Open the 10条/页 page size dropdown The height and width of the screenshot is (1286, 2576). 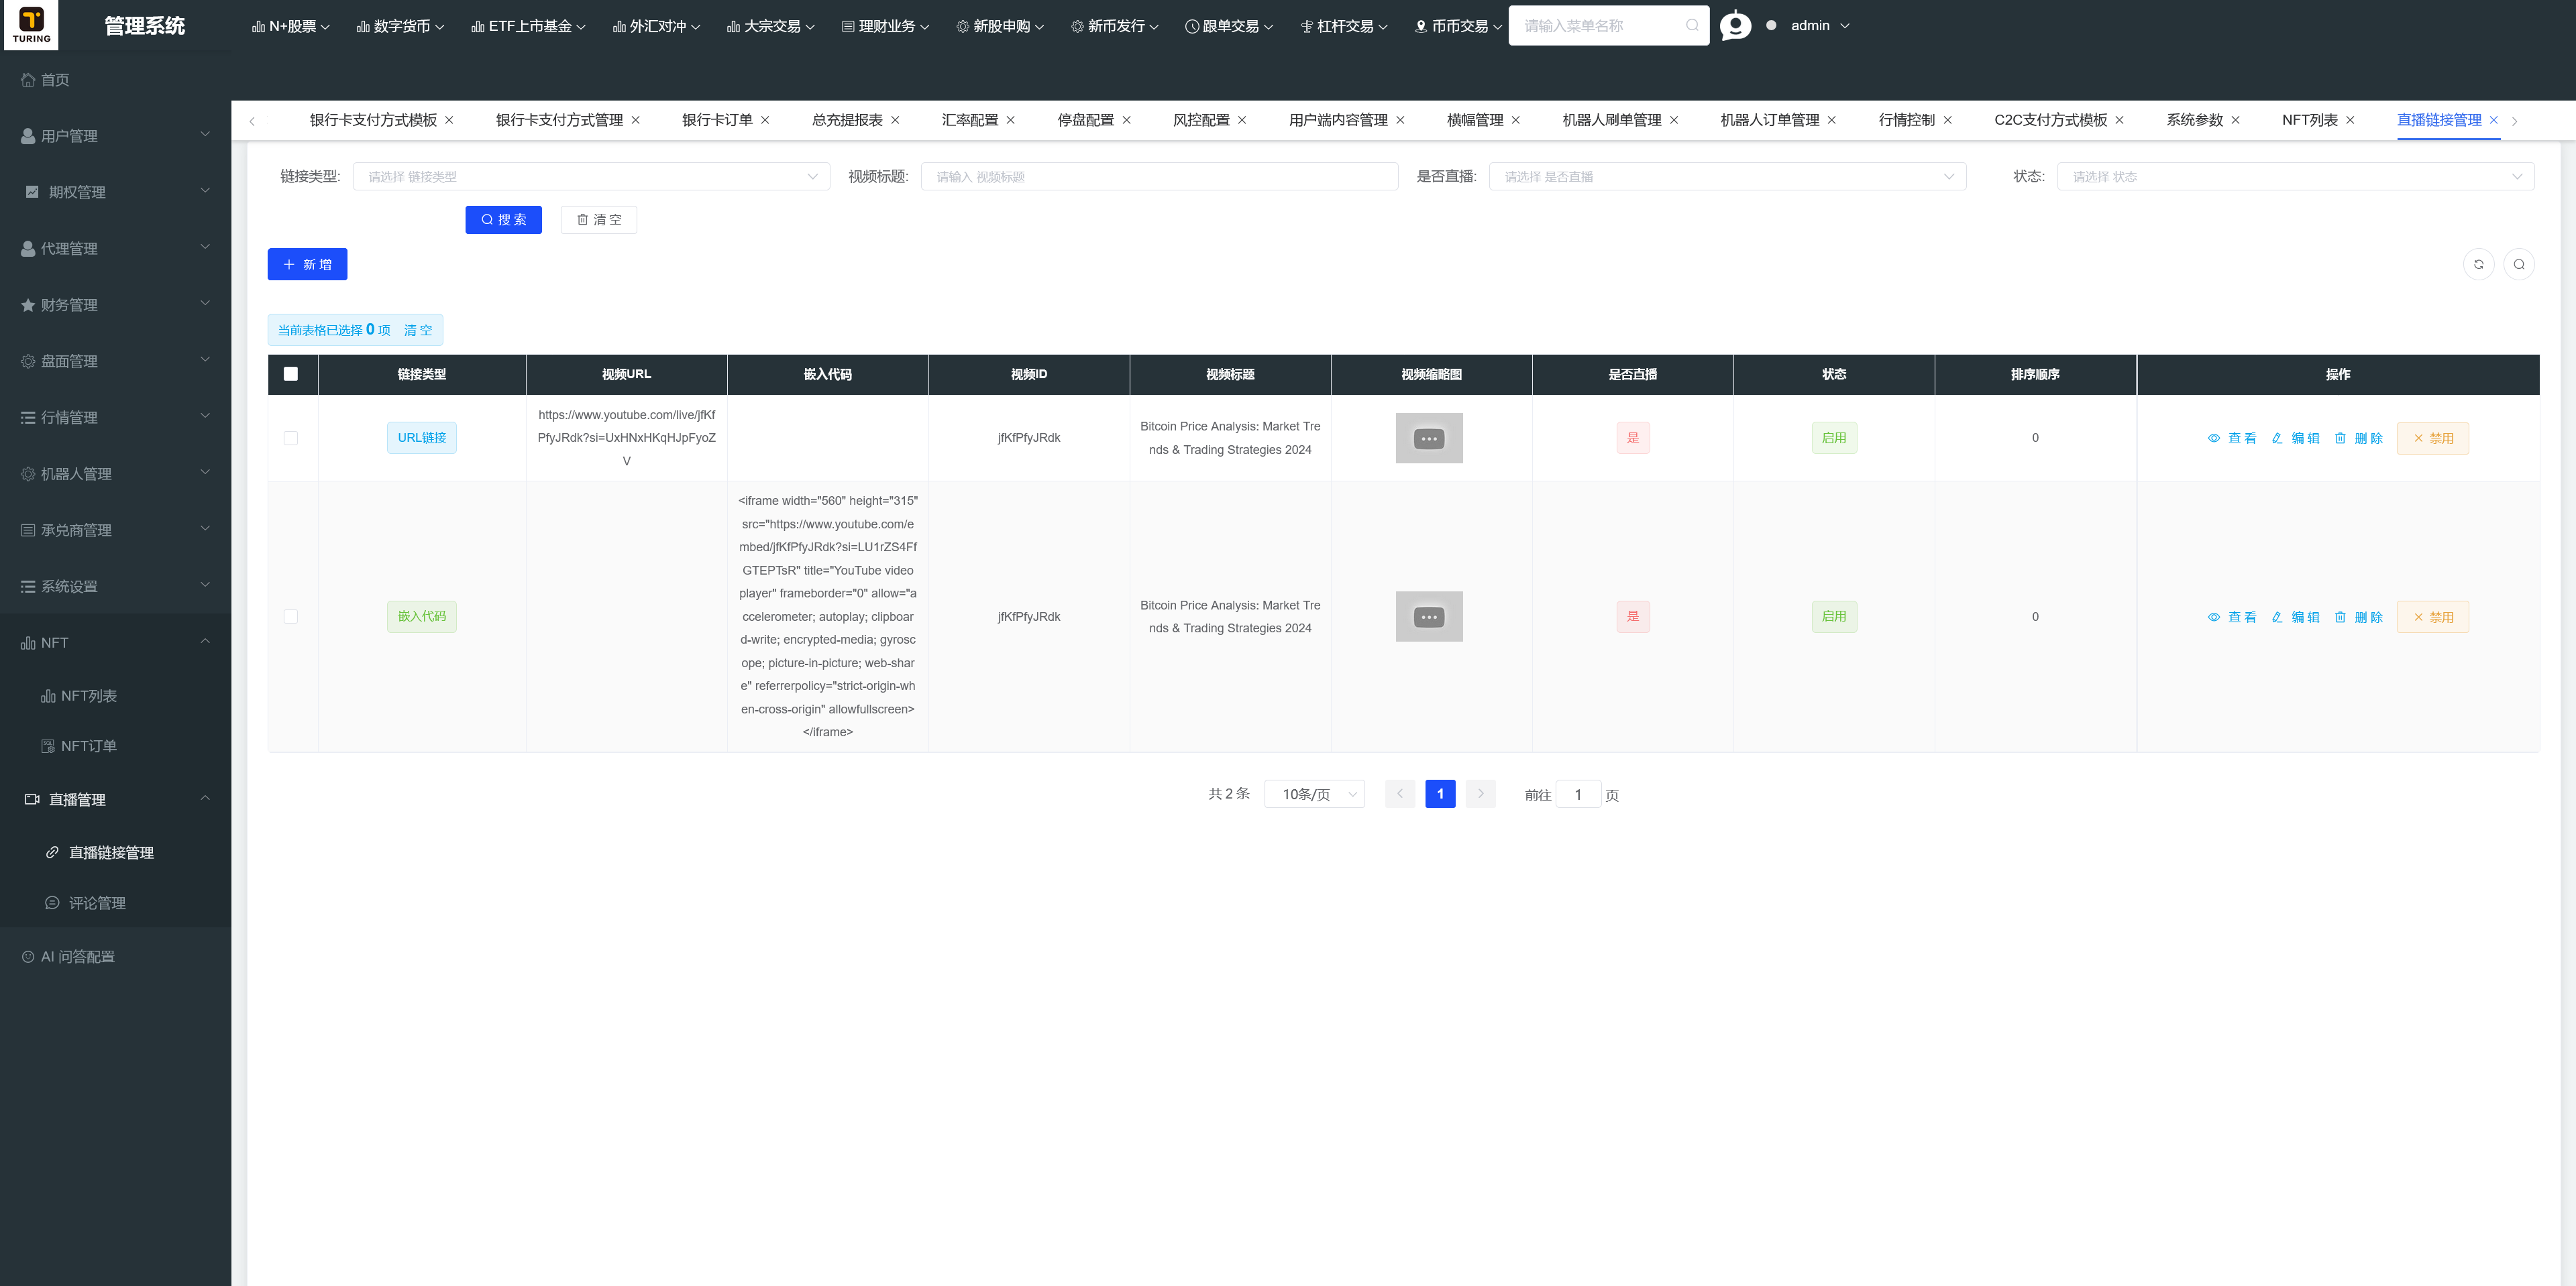click(1315, 795)
